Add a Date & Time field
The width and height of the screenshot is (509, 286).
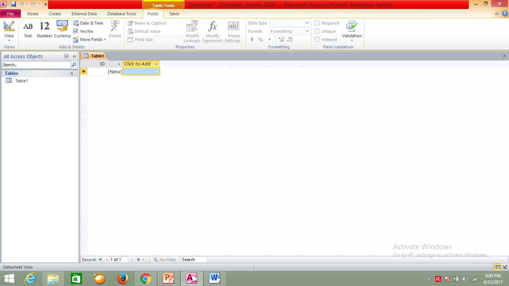pyautogui.click(x=89, y=23)
